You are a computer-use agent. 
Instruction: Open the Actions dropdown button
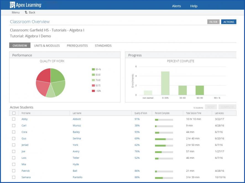click(x=228, y=22)
